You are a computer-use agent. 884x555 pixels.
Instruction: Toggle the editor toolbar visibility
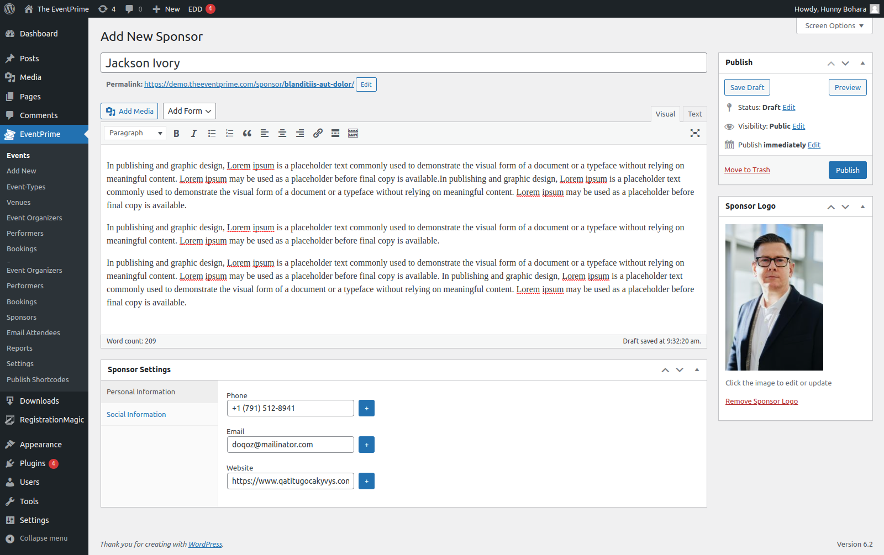(353, 133)
